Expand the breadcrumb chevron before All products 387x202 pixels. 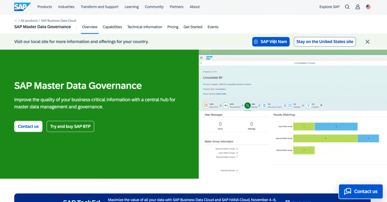16,21
